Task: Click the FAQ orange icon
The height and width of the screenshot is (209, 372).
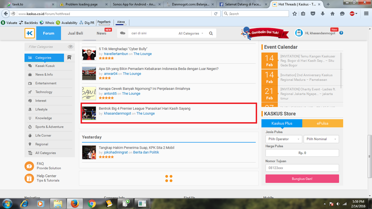Action: point(29,166)
